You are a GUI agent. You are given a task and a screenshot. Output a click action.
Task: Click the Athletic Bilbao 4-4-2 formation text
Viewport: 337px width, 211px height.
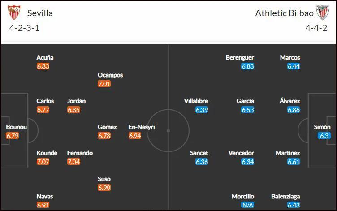pyautogui.click(x=316, y=28)
